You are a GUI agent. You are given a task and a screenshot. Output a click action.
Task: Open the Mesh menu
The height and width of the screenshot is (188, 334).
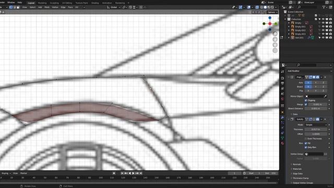point(47,7)
